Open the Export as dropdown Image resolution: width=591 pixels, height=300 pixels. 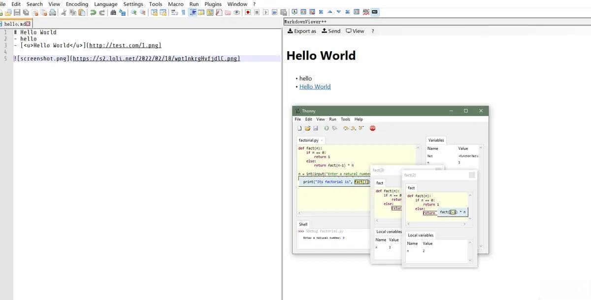click(302, 31)
